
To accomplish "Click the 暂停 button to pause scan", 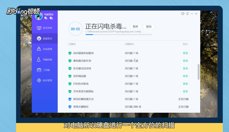I will coord(136,27).
